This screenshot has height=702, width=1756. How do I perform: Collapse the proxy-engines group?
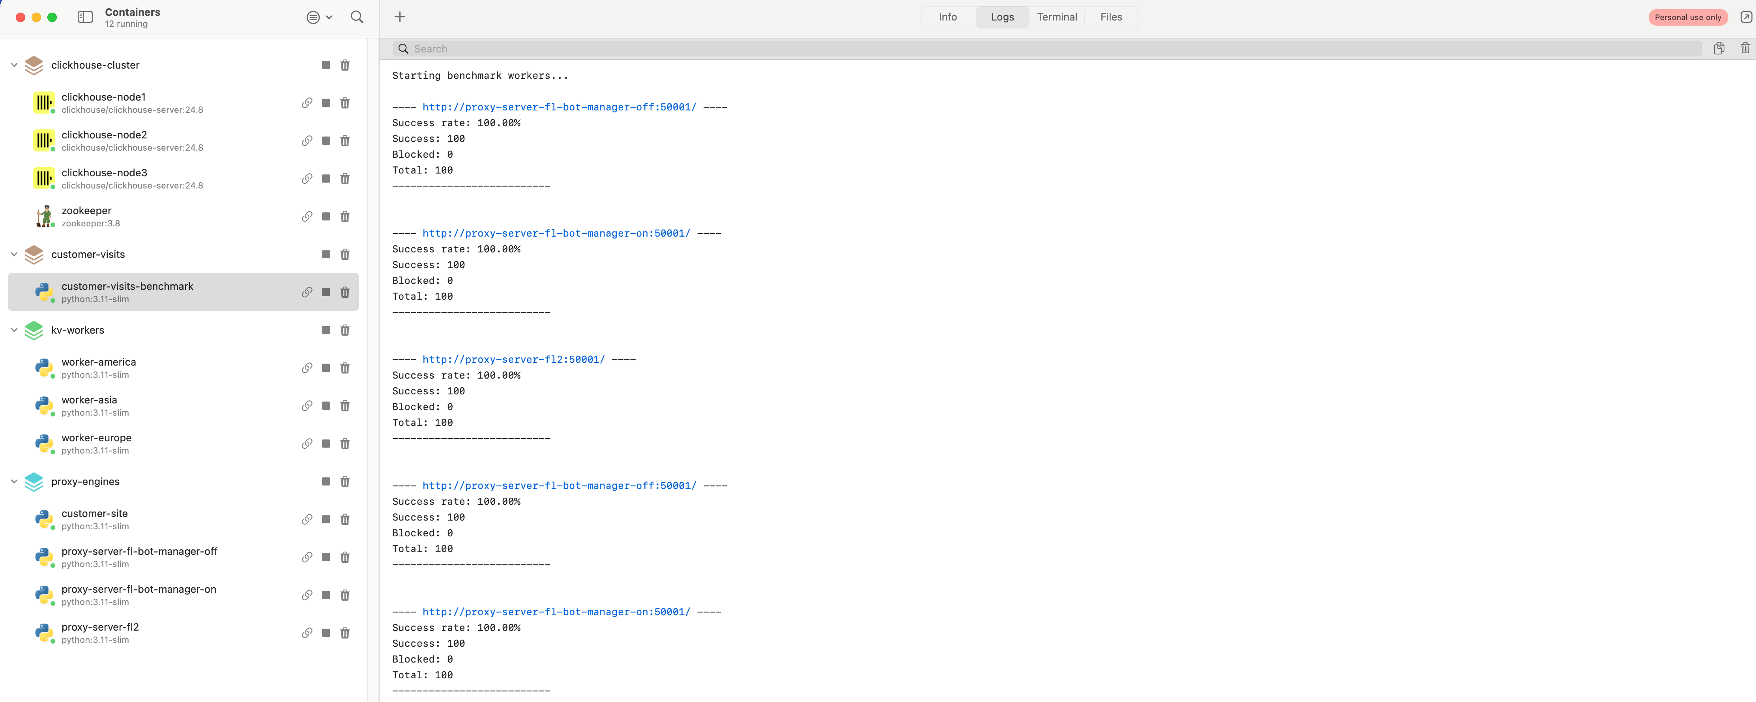pos(14,482)
